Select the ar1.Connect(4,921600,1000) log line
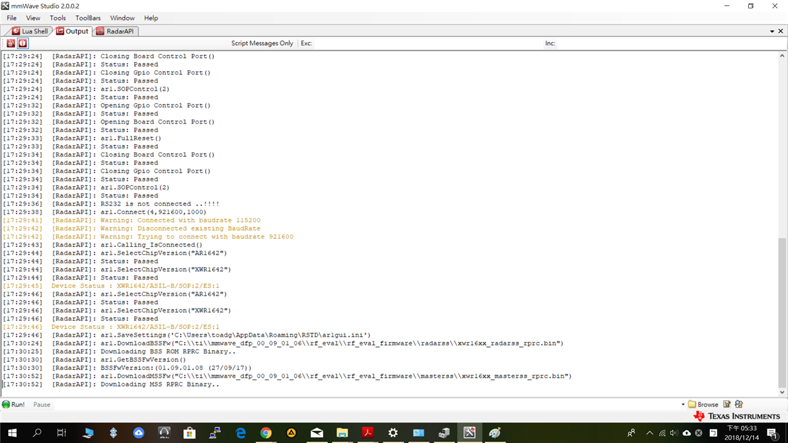 pyautogui.click(x=104, y=212)
